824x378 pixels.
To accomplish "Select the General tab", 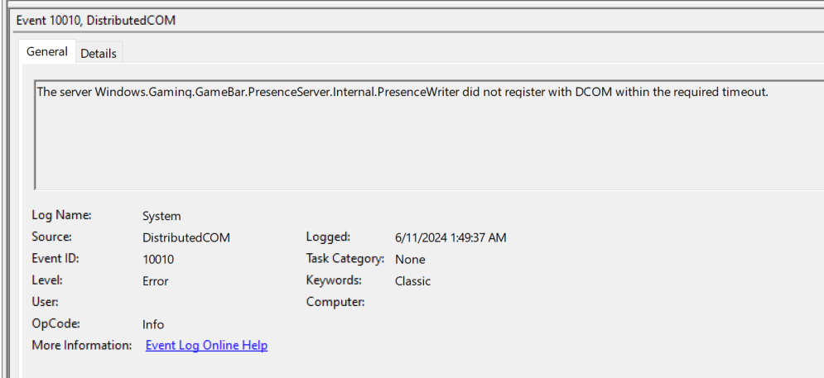I will pos(46,51).
